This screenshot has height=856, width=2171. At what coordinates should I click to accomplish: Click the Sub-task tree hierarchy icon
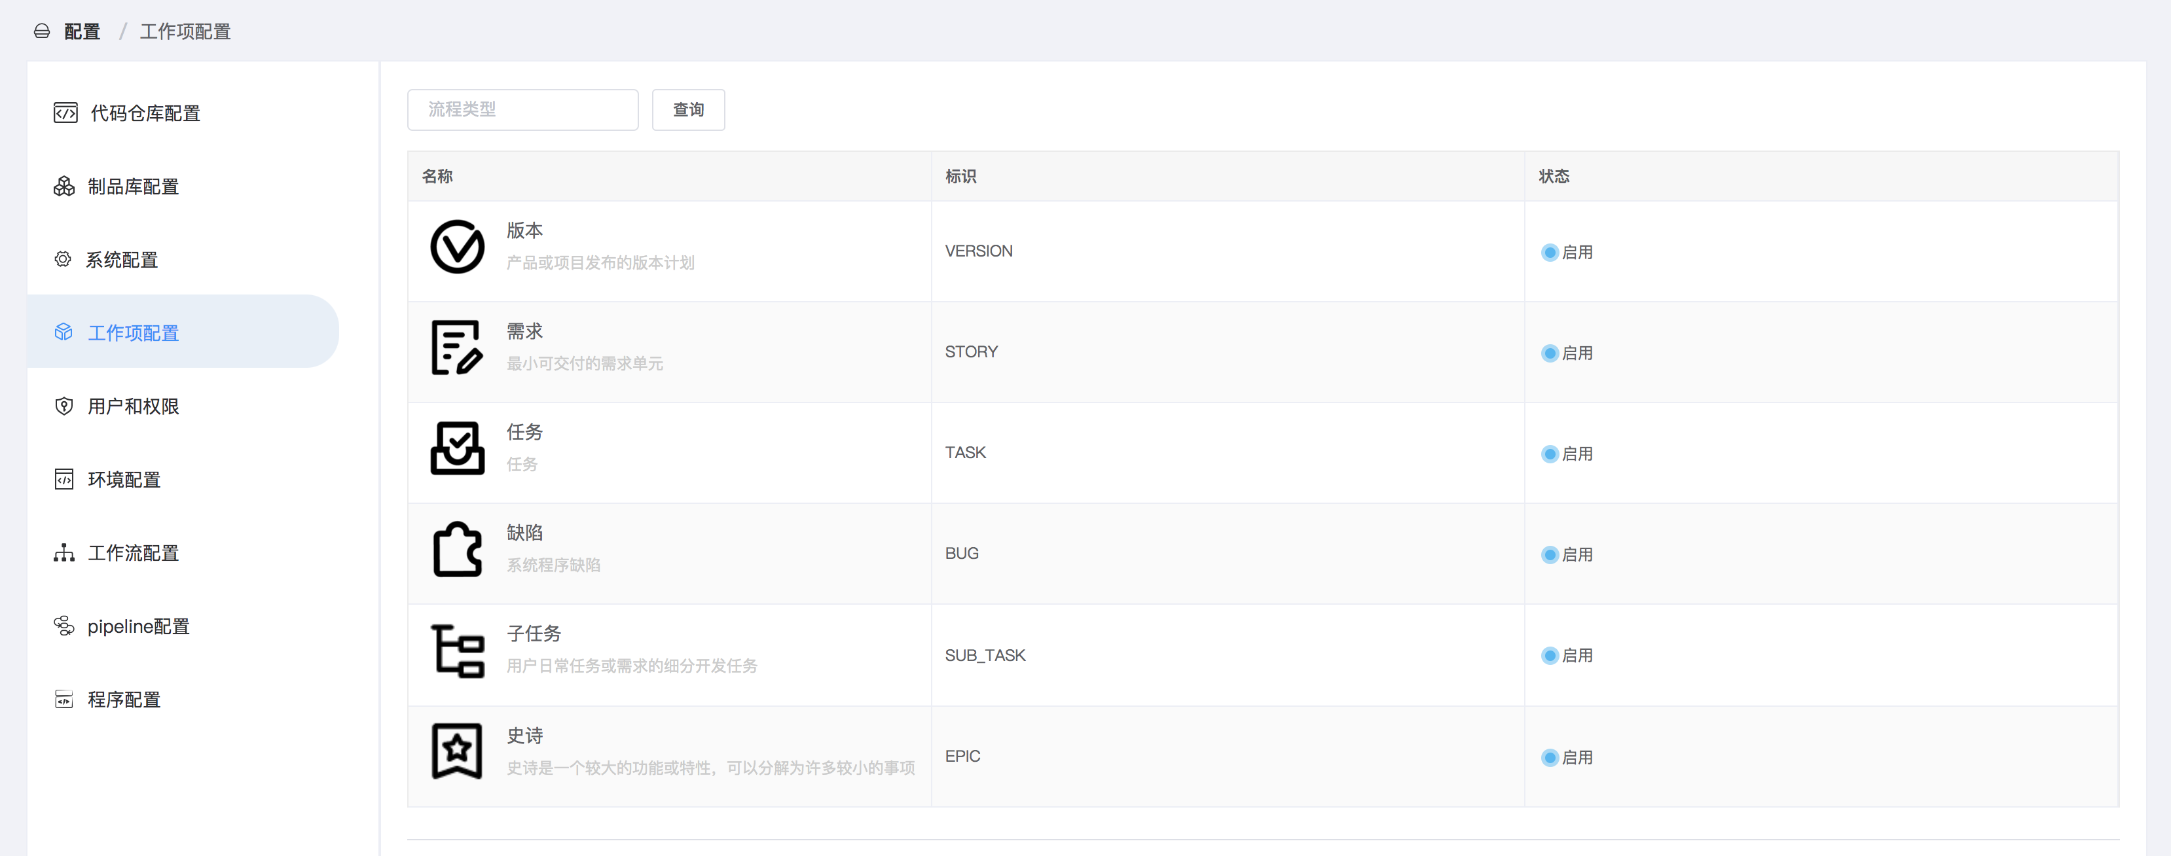457,651
